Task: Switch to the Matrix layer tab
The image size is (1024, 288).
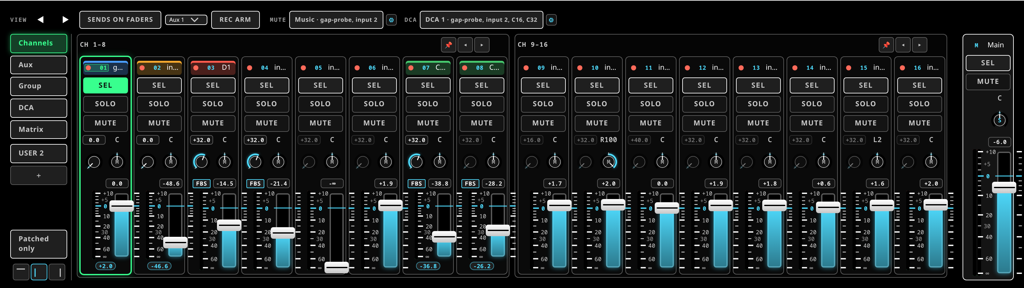Action: (x=38, y=130)
